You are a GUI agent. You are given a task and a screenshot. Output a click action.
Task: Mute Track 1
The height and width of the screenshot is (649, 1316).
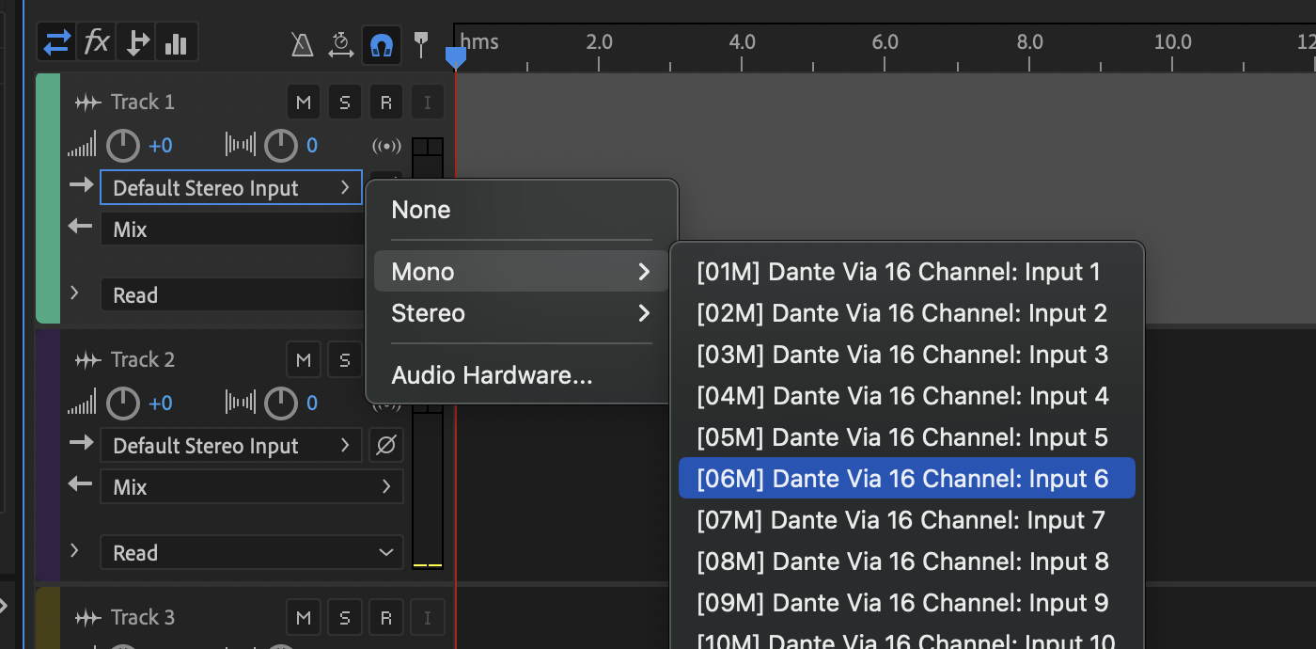point(303,103)
